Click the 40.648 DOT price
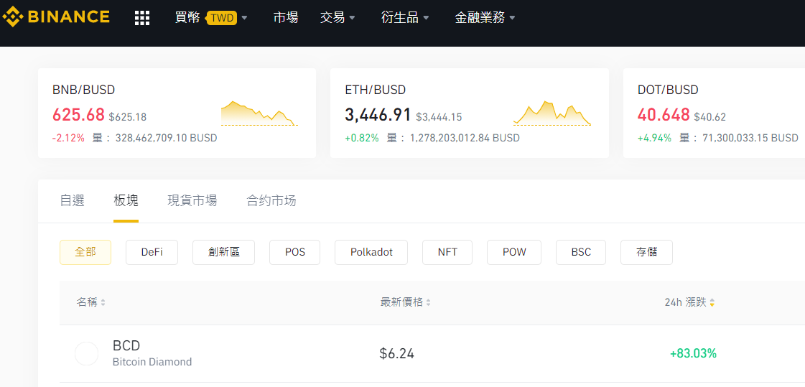 click(x=664, y=115)
